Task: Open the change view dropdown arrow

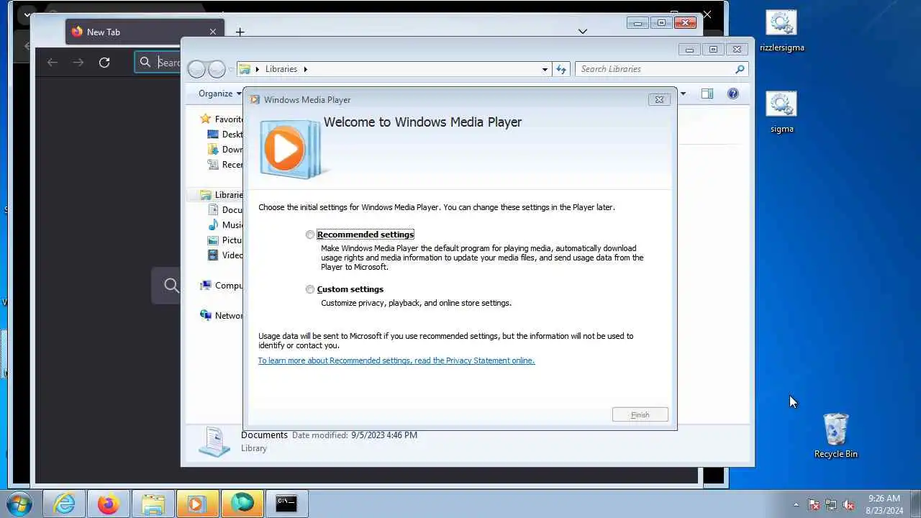Action: [683, 94]
